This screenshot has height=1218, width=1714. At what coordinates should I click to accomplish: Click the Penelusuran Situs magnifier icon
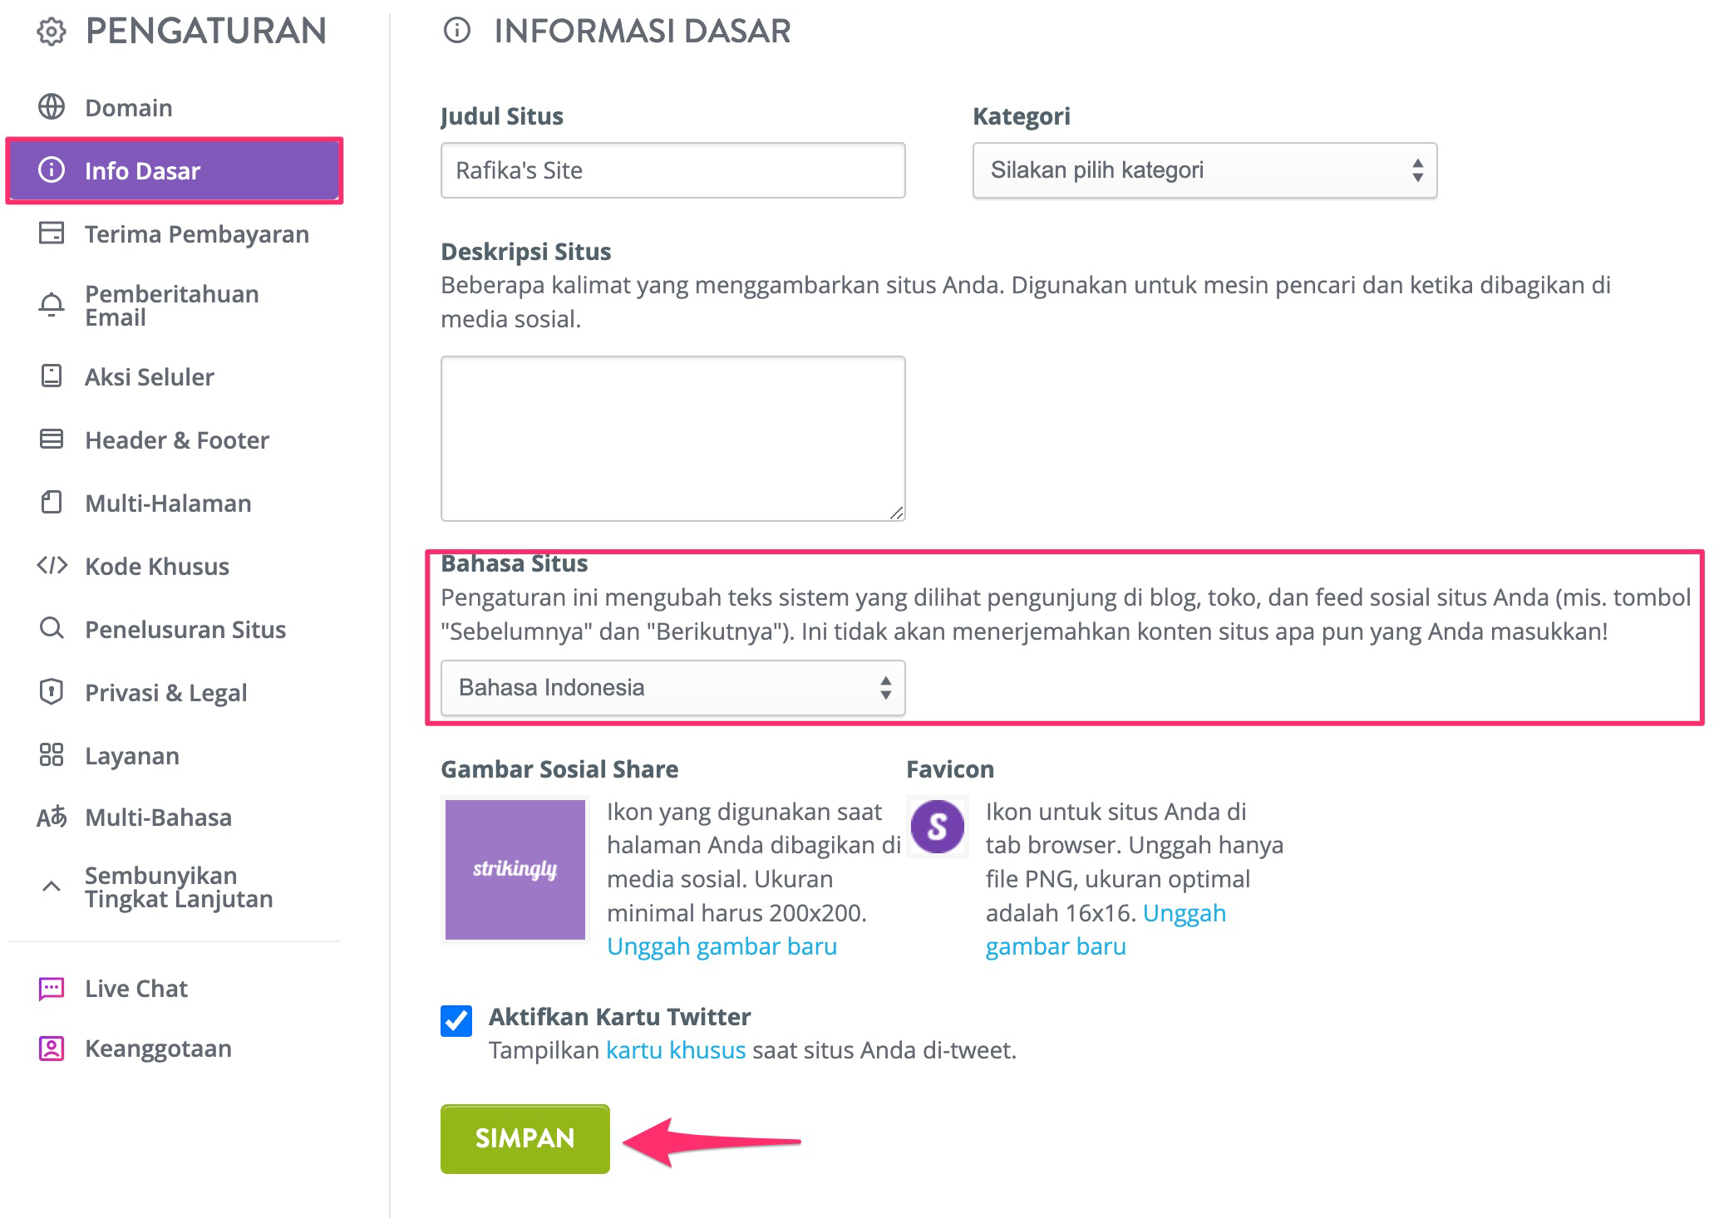click(52, 628)
